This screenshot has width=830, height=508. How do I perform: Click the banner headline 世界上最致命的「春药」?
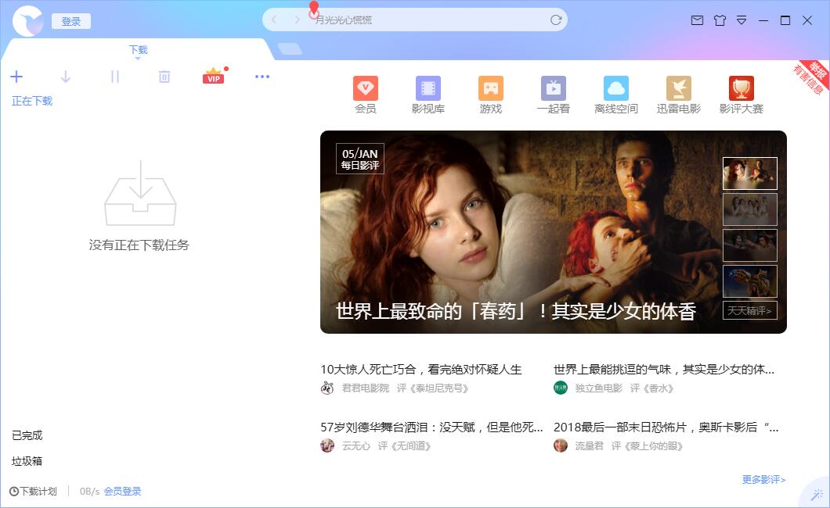(515, 311)
